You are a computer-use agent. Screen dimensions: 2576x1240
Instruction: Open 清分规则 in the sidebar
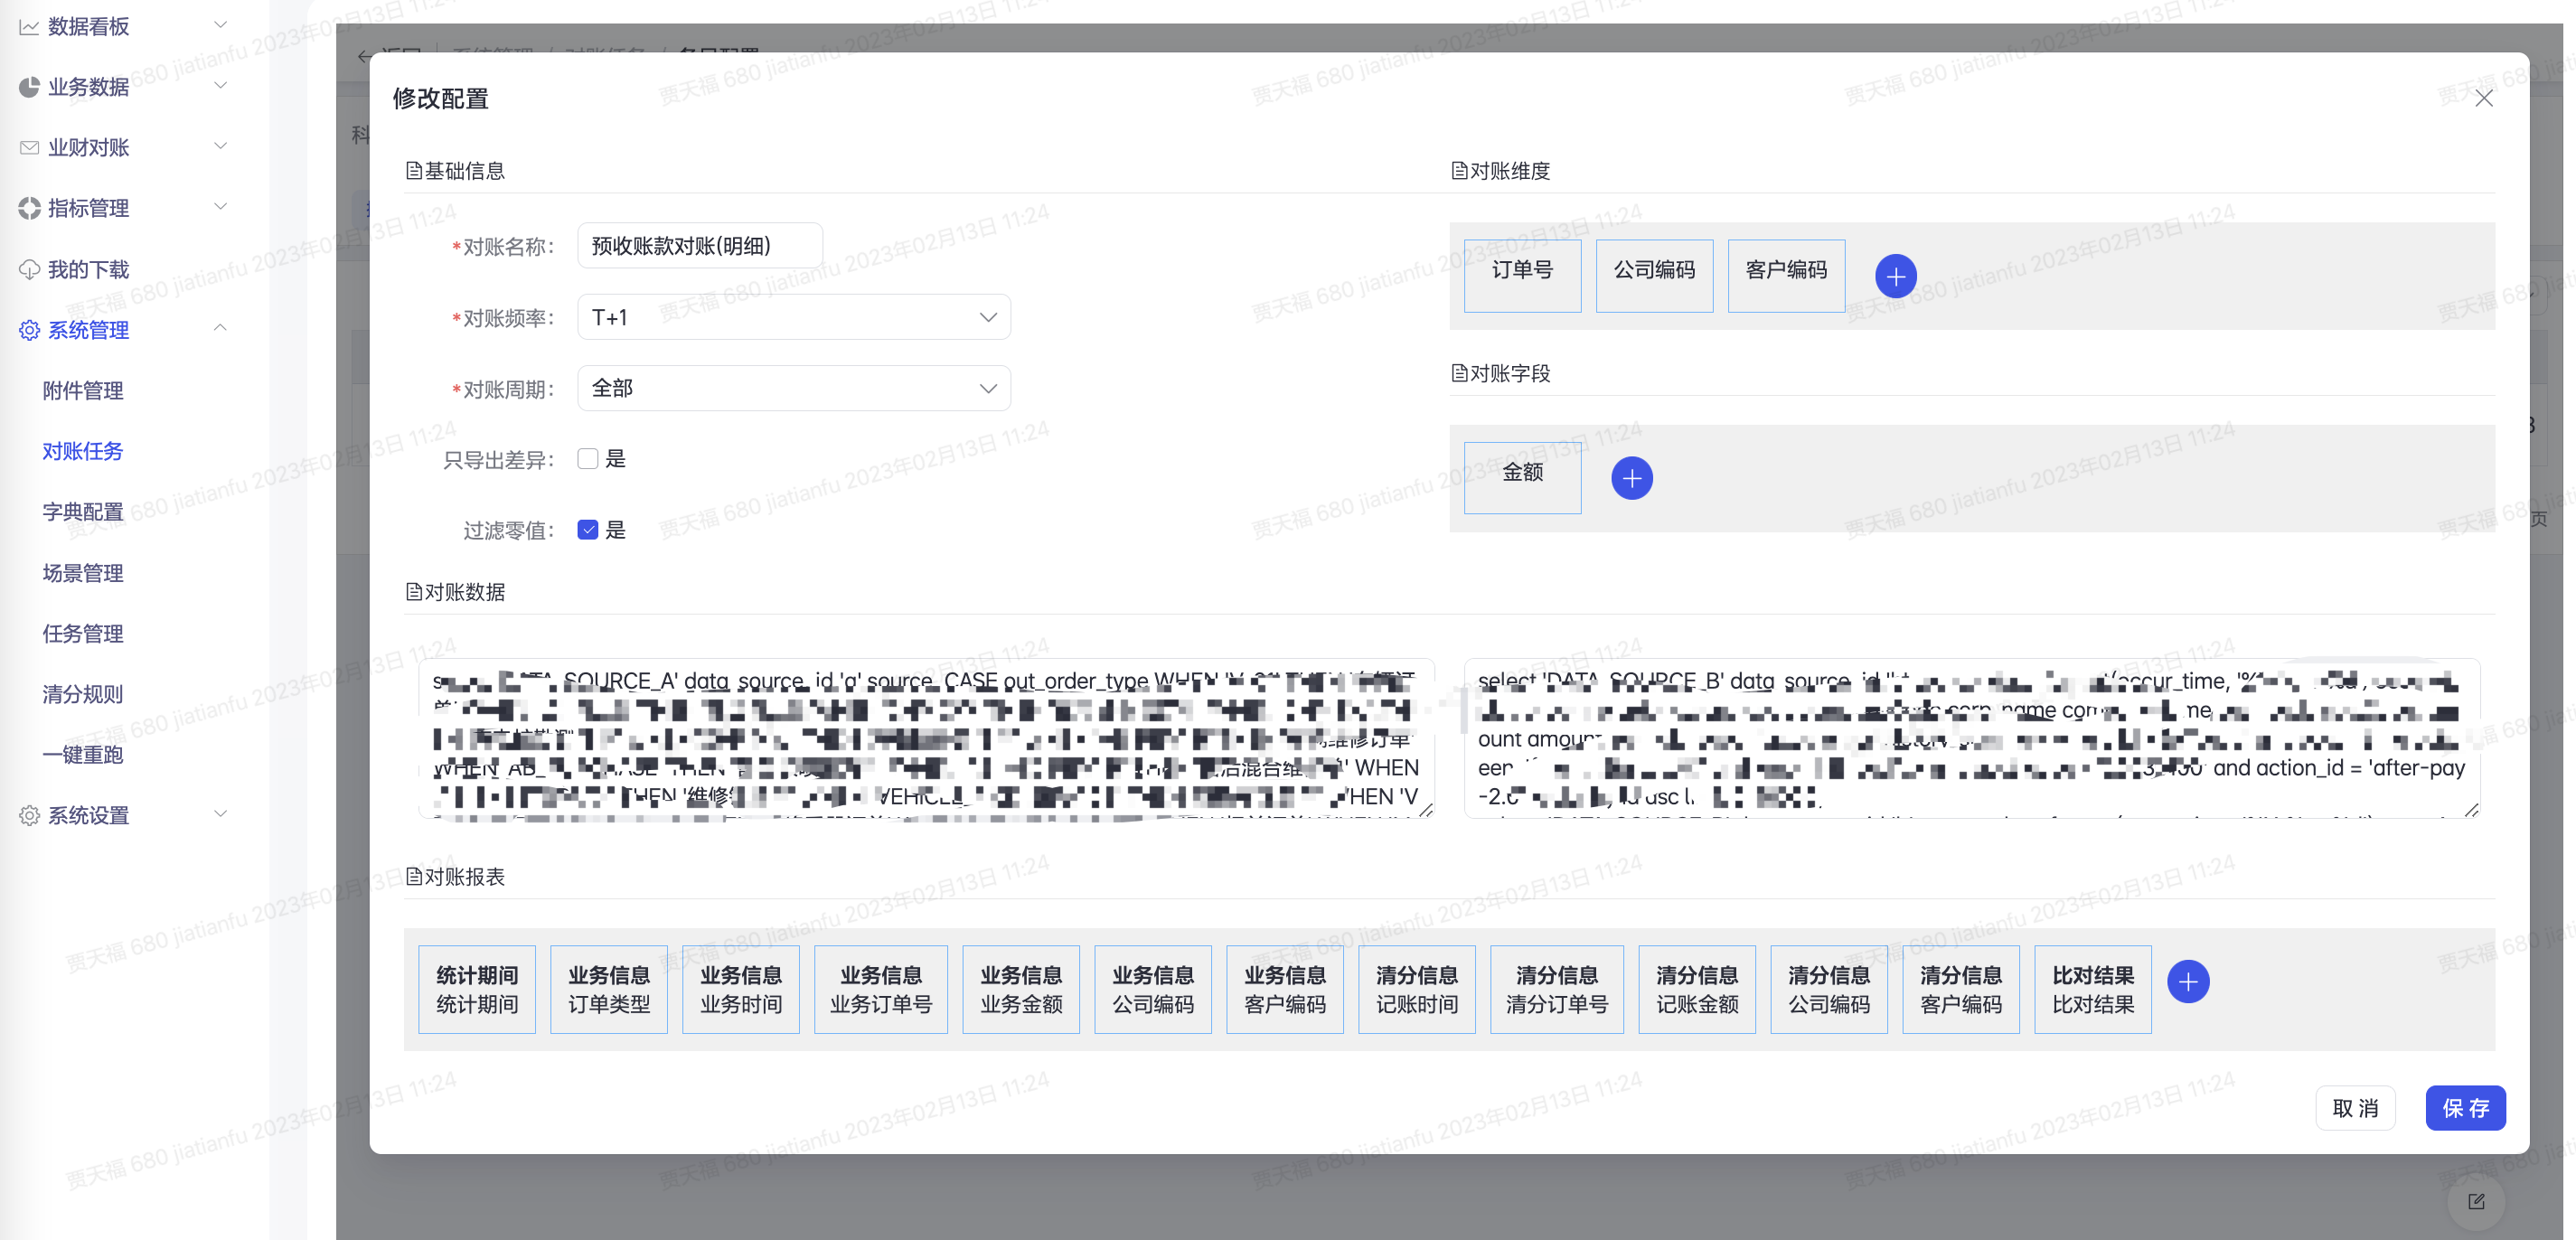coord(83,694)
